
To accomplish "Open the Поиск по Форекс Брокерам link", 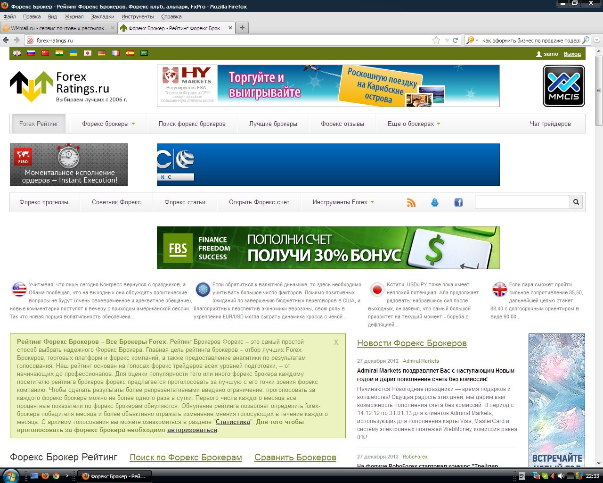I will (x=186, y=458).
